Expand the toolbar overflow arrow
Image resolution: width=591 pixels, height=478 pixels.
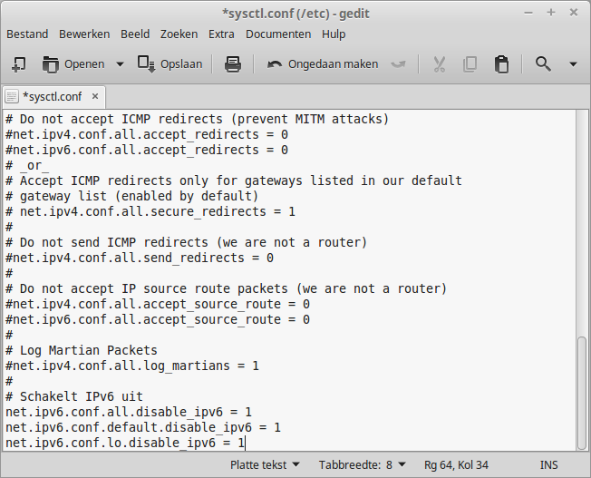[573, 64]
